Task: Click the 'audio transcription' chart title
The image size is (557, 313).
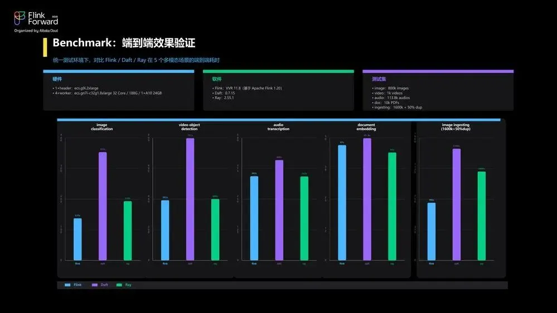Action: tap(278, 127)
